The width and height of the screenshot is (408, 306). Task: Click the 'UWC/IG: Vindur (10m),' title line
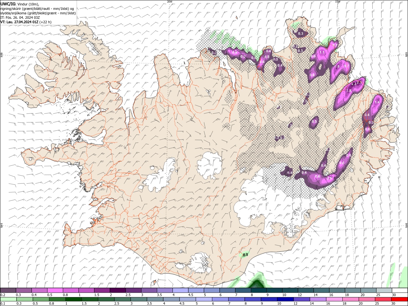click(x=19, y=4)
